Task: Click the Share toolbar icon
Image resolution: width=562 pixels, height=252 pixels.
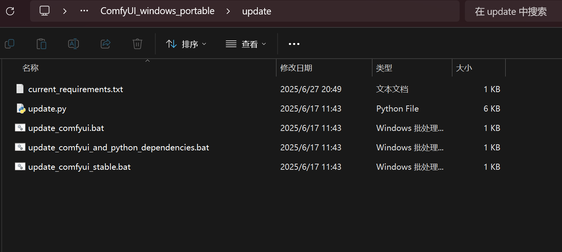Action: click(x=105, y=44)
